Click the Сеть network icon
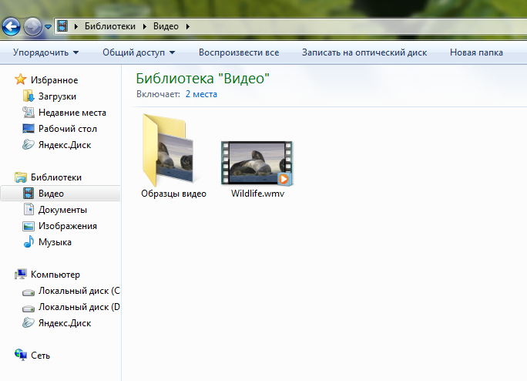 click(21, 356)
